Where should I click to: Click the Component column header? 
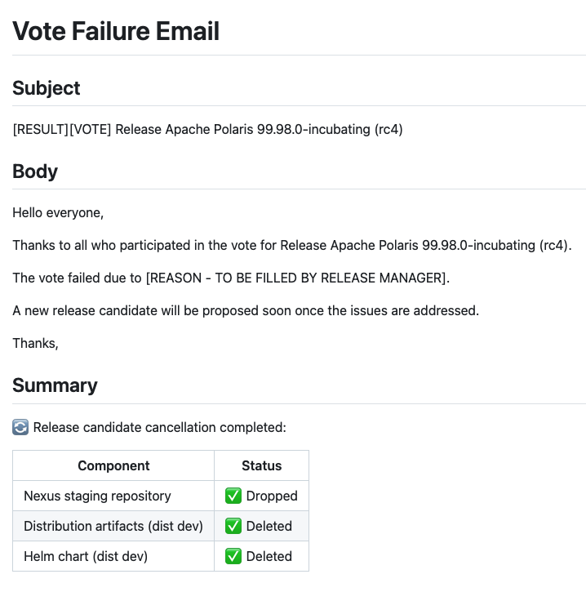[113, 466]
